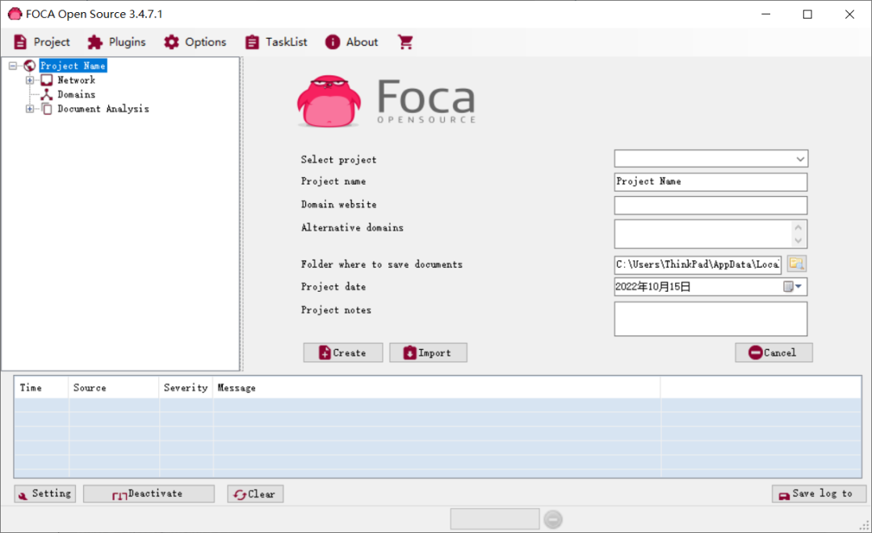Click the Folder where to save documents label

pos(381,264)
